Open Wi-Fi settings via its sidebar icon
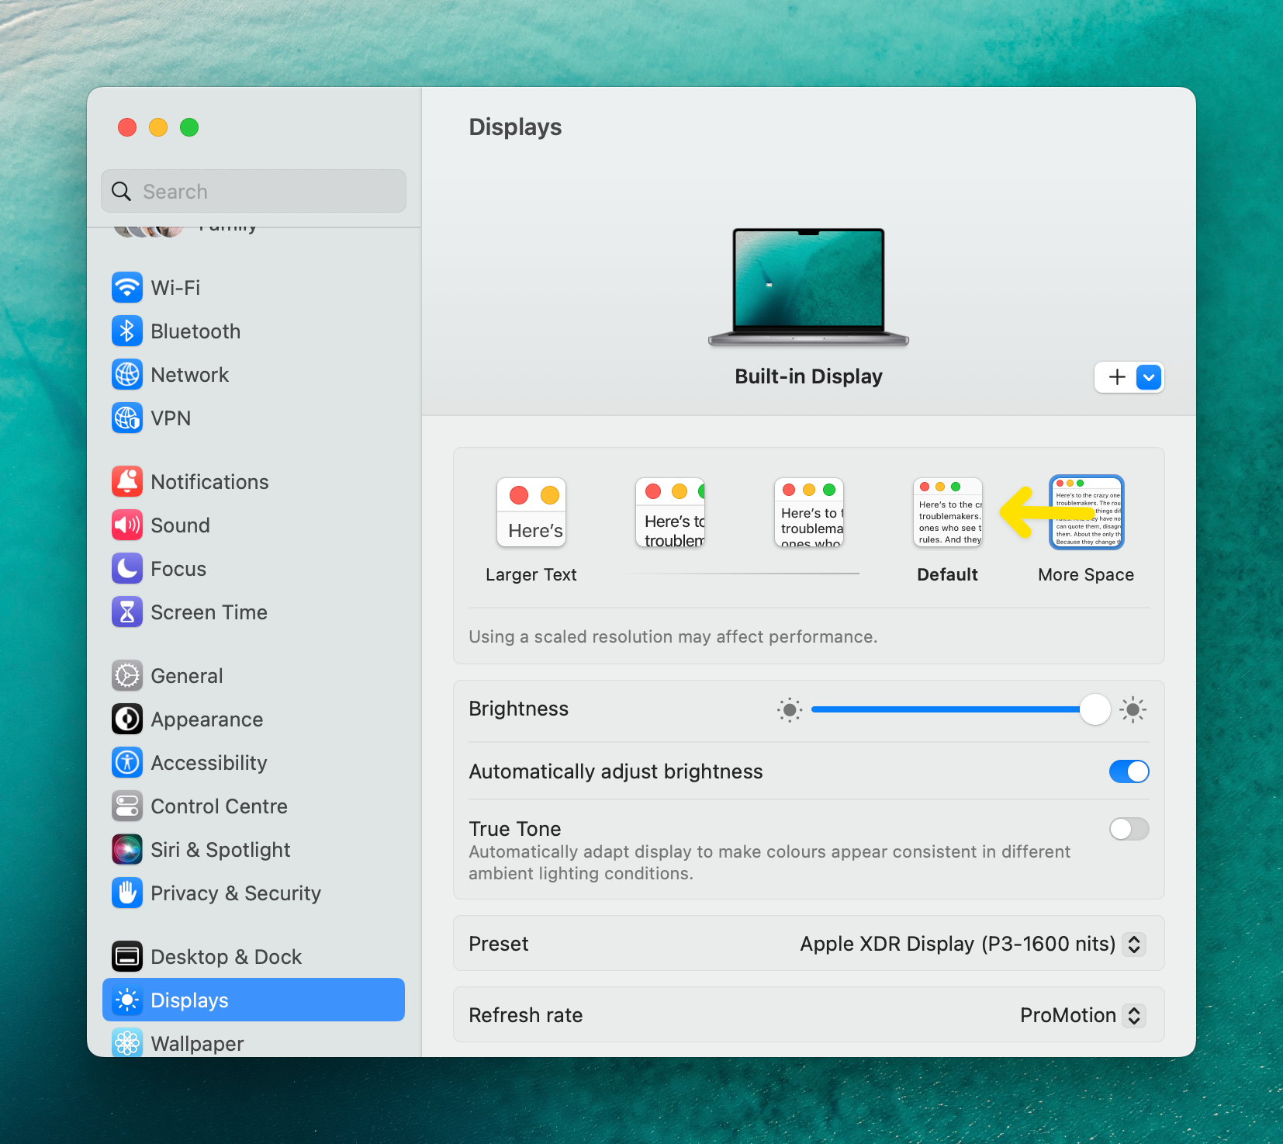The image size is (1283, 1144). pos(127,287)
